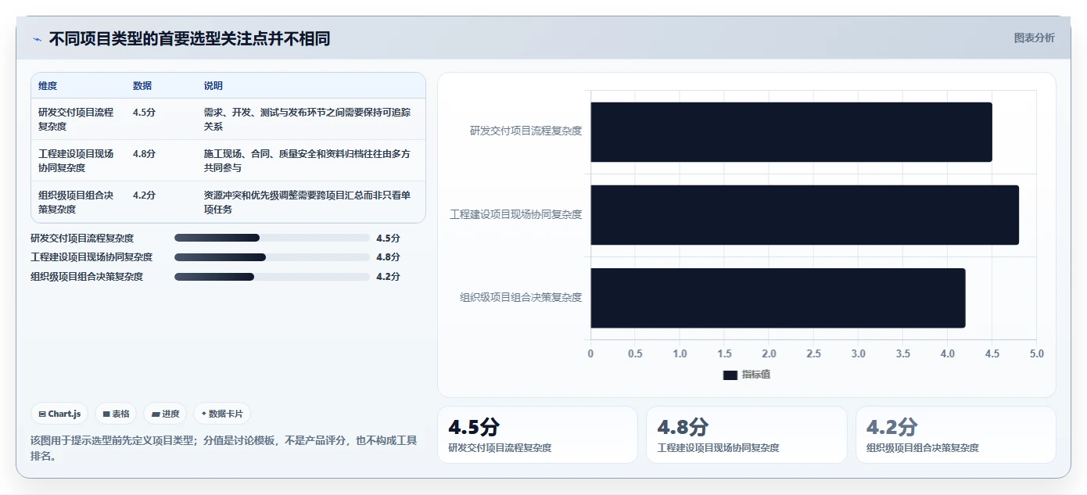Screen dimensions: 1087x495
Task: Open the 4.8分 data card
Action: click(746, 435)
